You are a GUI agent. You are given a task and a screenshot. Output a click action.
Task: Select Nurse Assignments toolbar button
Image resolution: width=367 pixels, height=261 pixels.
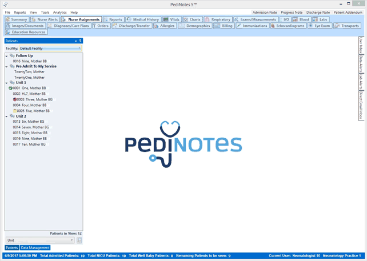(81, 19)
